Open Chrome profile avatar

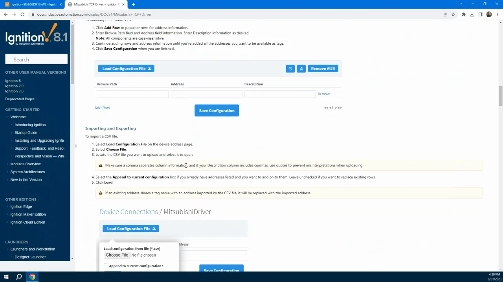click(x=489, y=14)
